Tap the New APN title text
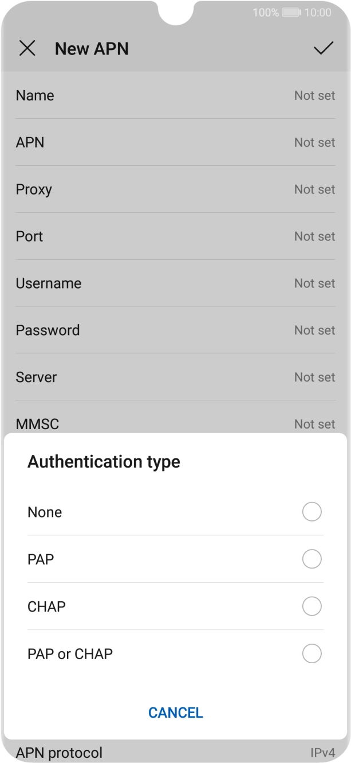The width and height of the screenshot is (351, 763). (92, 49)
